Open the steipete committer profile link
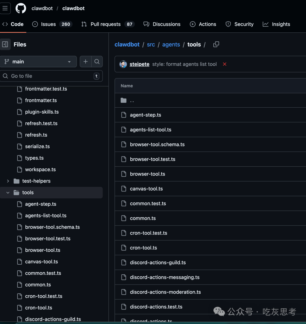 click(139, 64)
